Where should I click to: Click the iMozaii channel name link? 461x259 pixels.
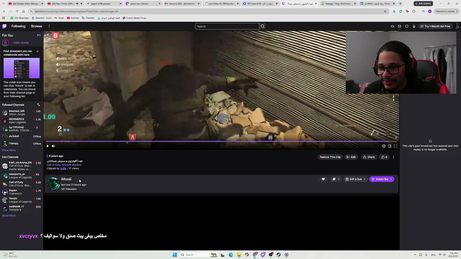66,179
